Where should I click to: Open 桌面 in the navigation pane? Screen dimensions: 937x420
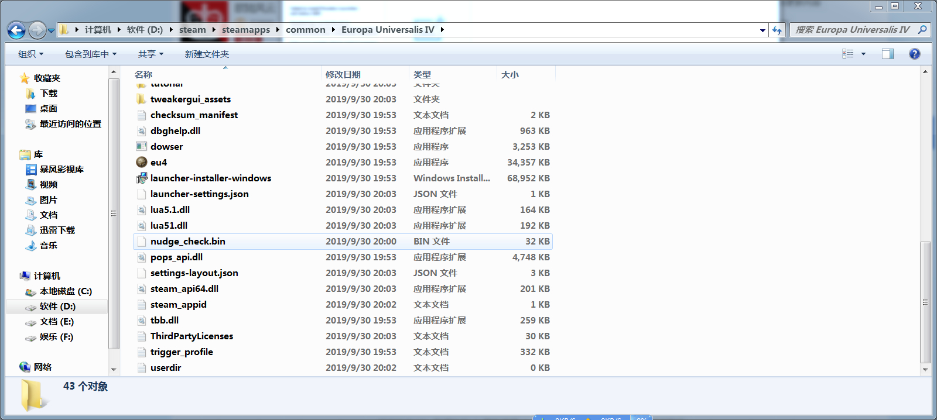coord(41,109)
